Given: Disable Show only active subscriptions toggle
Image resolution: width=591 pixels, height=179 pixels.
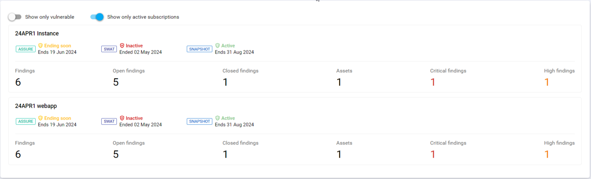Looking at the screenshot, I should [x=97, y=17].
